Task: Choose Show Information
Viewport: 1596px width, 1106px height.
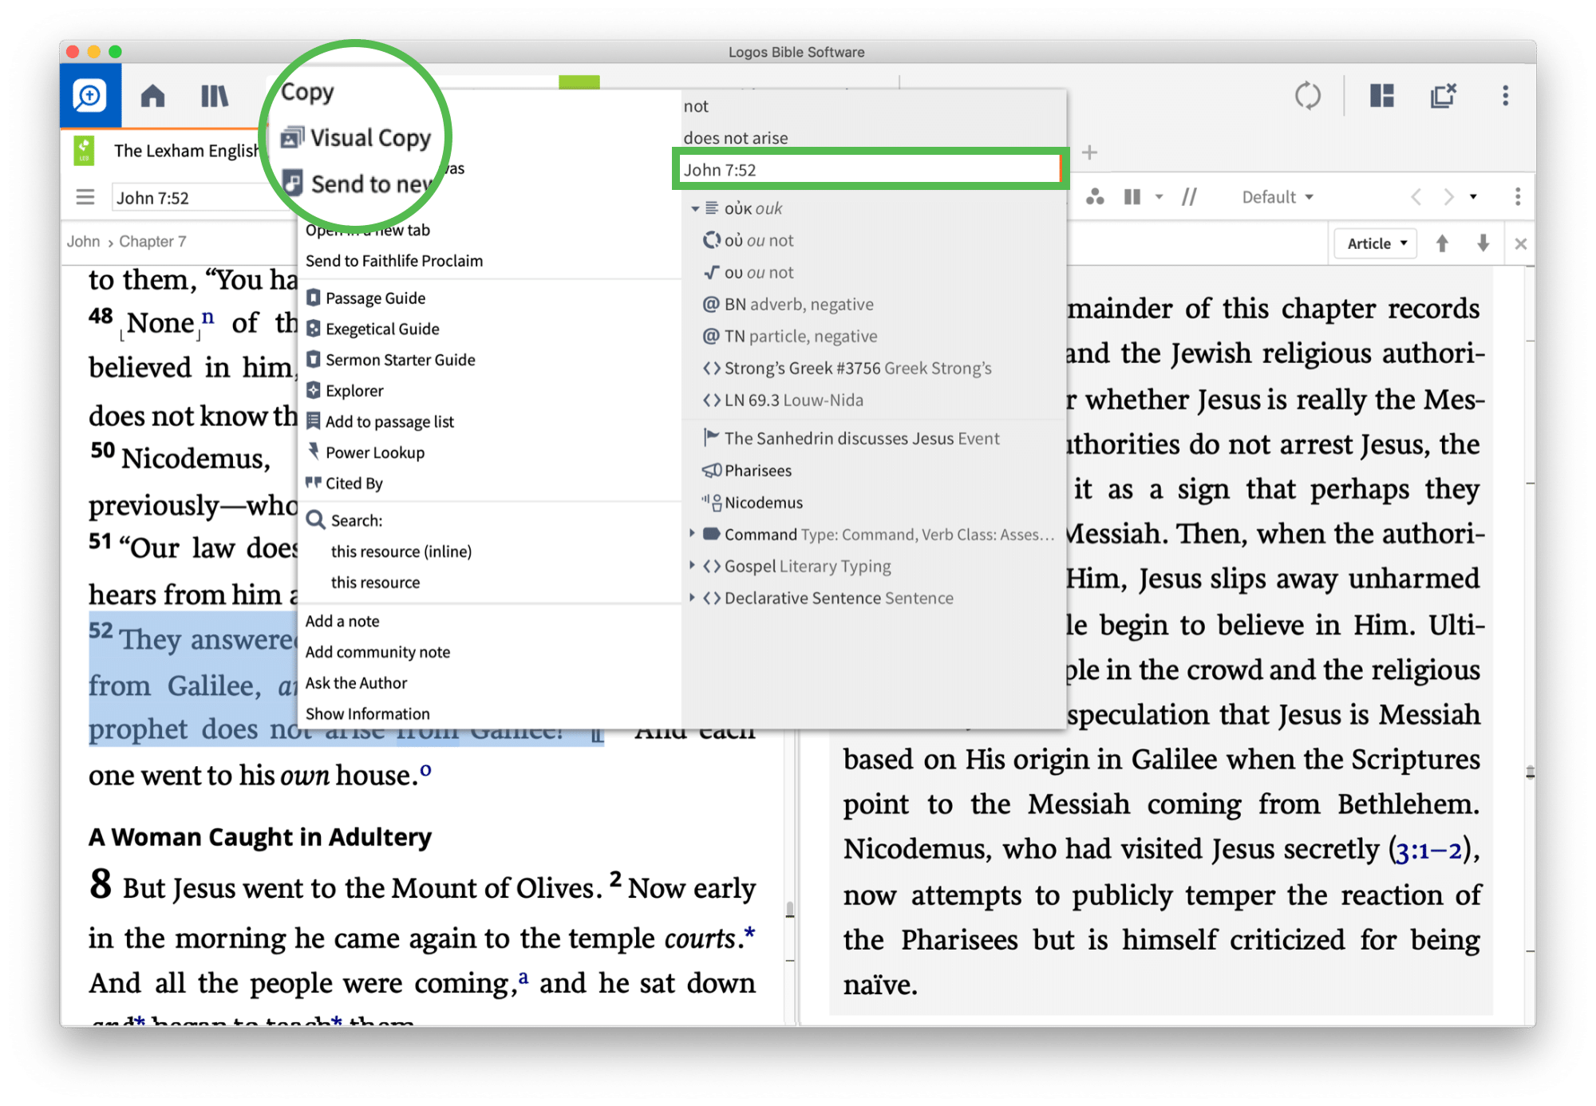Action: coord(367,713)
